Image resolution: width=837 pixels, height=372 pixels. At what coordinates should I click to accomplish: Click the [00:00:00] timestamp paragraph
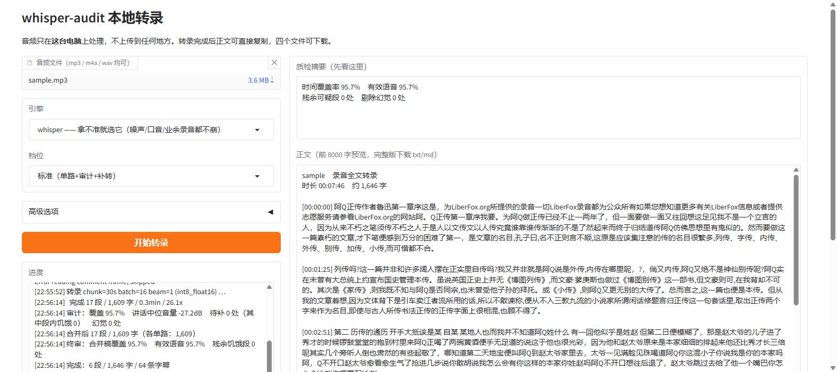tap(543, 227)
